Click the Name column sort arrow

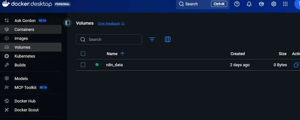click(122, 54)
